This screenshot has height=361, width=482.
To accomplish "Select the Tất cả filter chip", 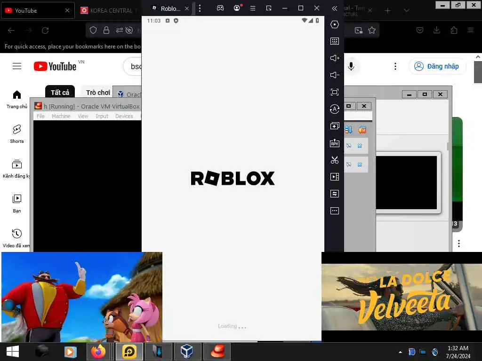I will pos(60,93).
